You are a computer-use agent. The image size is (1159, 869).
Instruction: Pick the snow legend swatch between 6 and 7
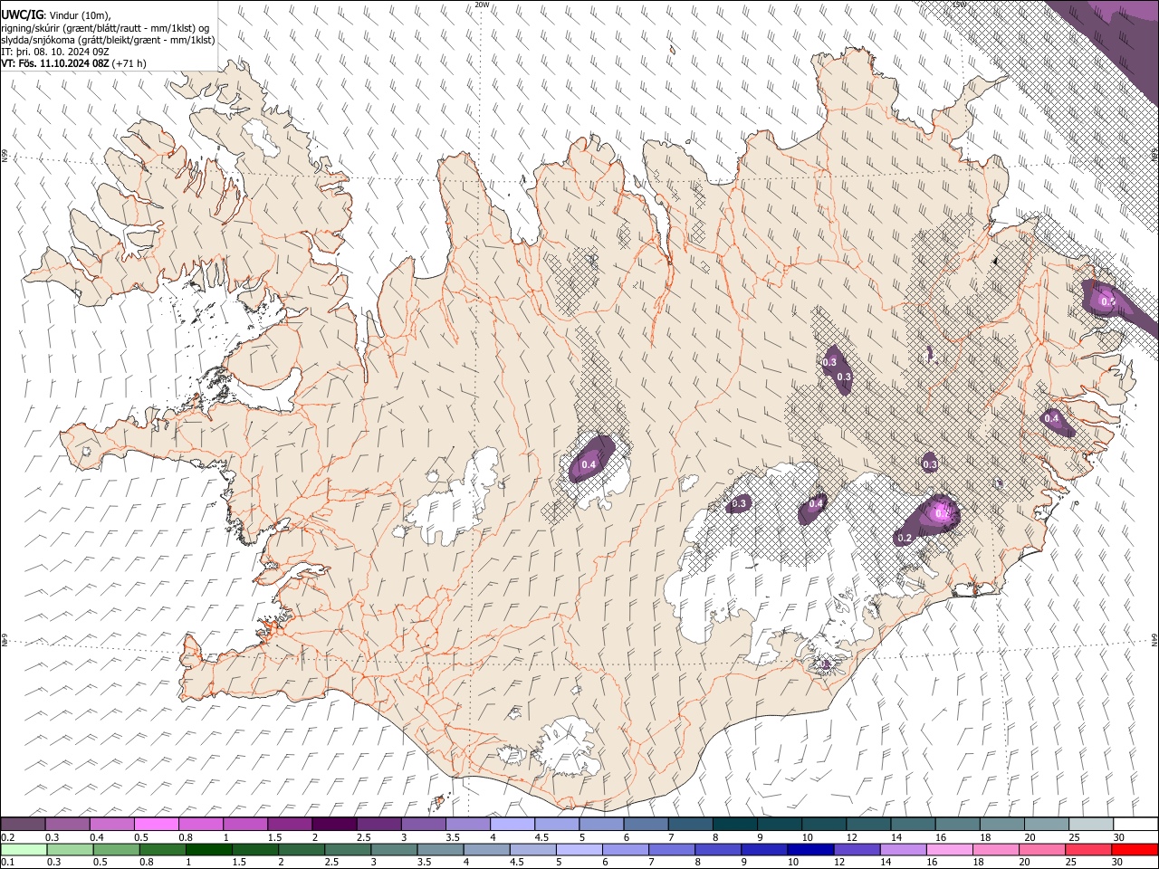[646, 824]
